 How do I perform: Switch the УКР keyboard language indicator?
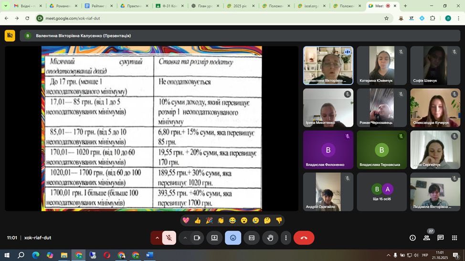(425, 255)
